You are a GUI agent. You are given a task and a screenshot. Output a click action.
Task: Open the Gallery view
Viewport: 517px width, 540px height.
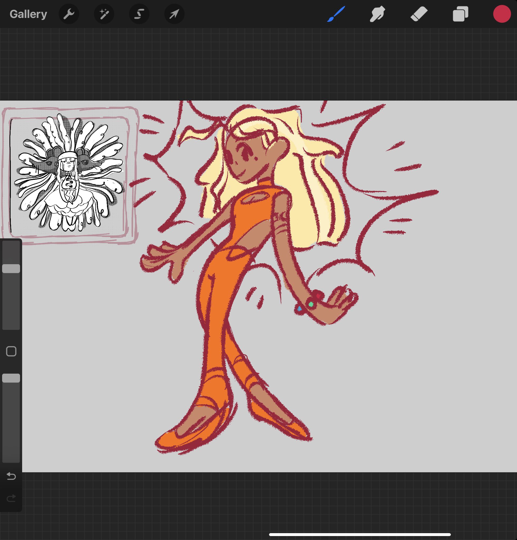(28, 14)
